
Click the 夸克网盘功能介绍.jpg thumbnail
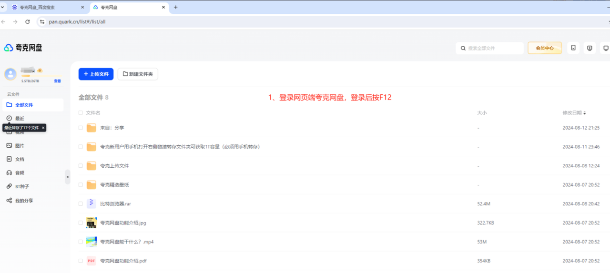pyautogui.click(x=91, y=222)
